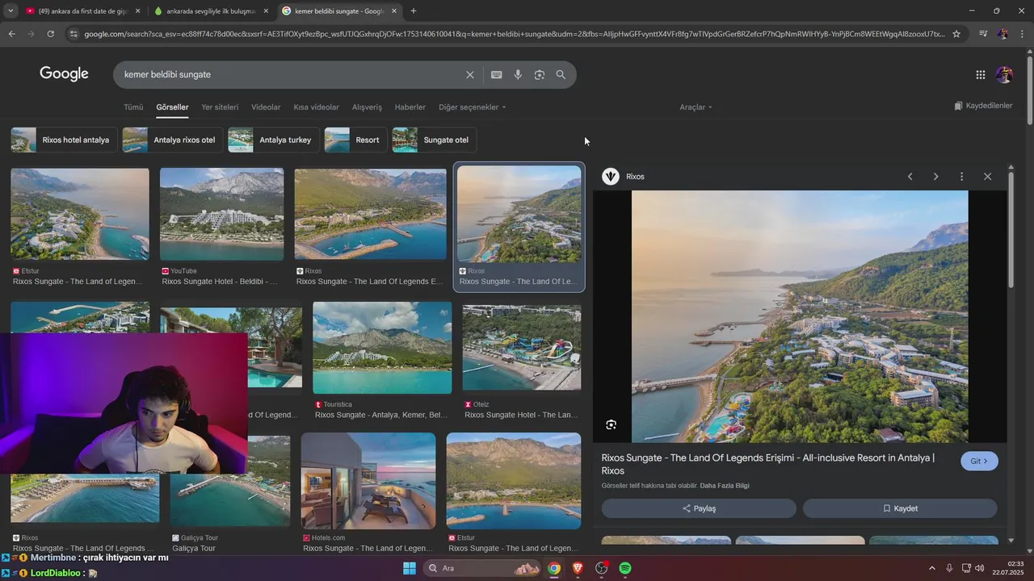Open Daha Fazla Bilgi link
Screen dimensions: 1034x581
[x=725, y=486]
